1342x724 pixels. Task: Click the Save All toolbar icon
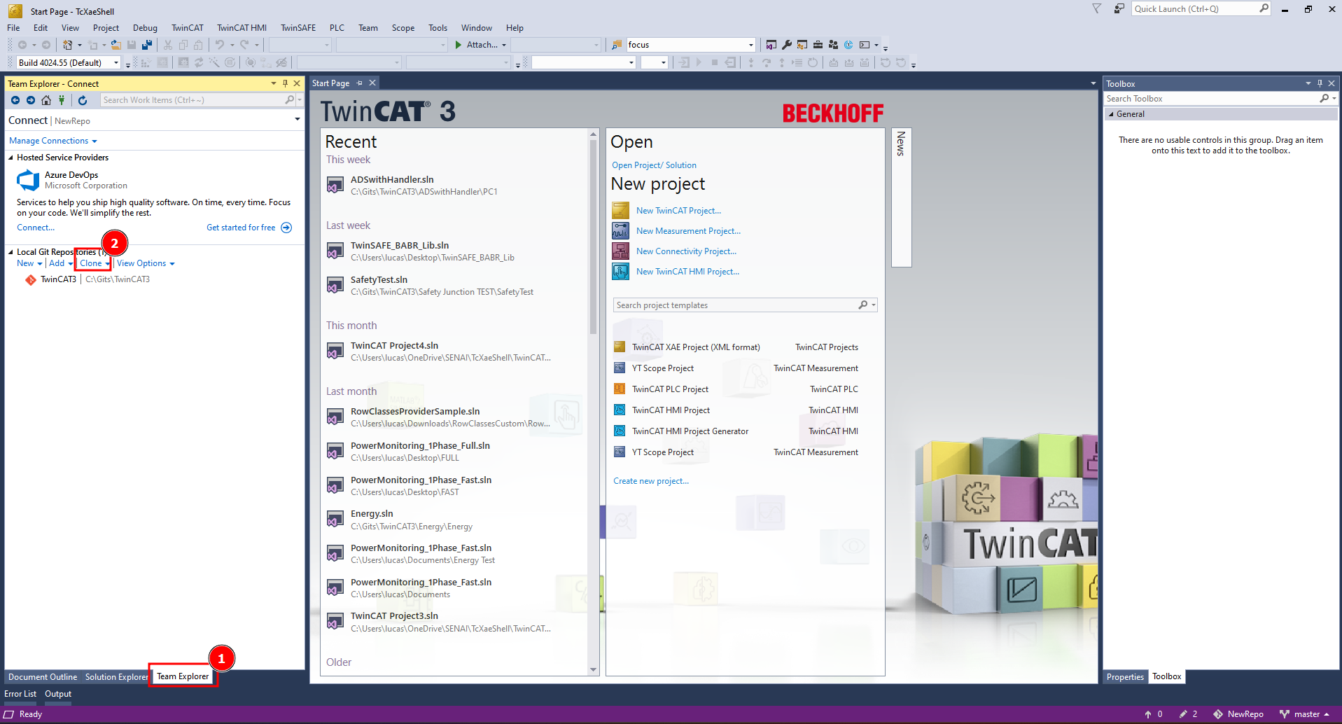pos(147,45)
